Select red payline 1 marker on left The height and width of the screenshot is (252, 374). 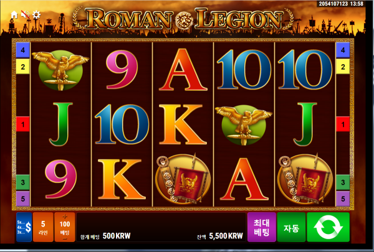point(23,124)
